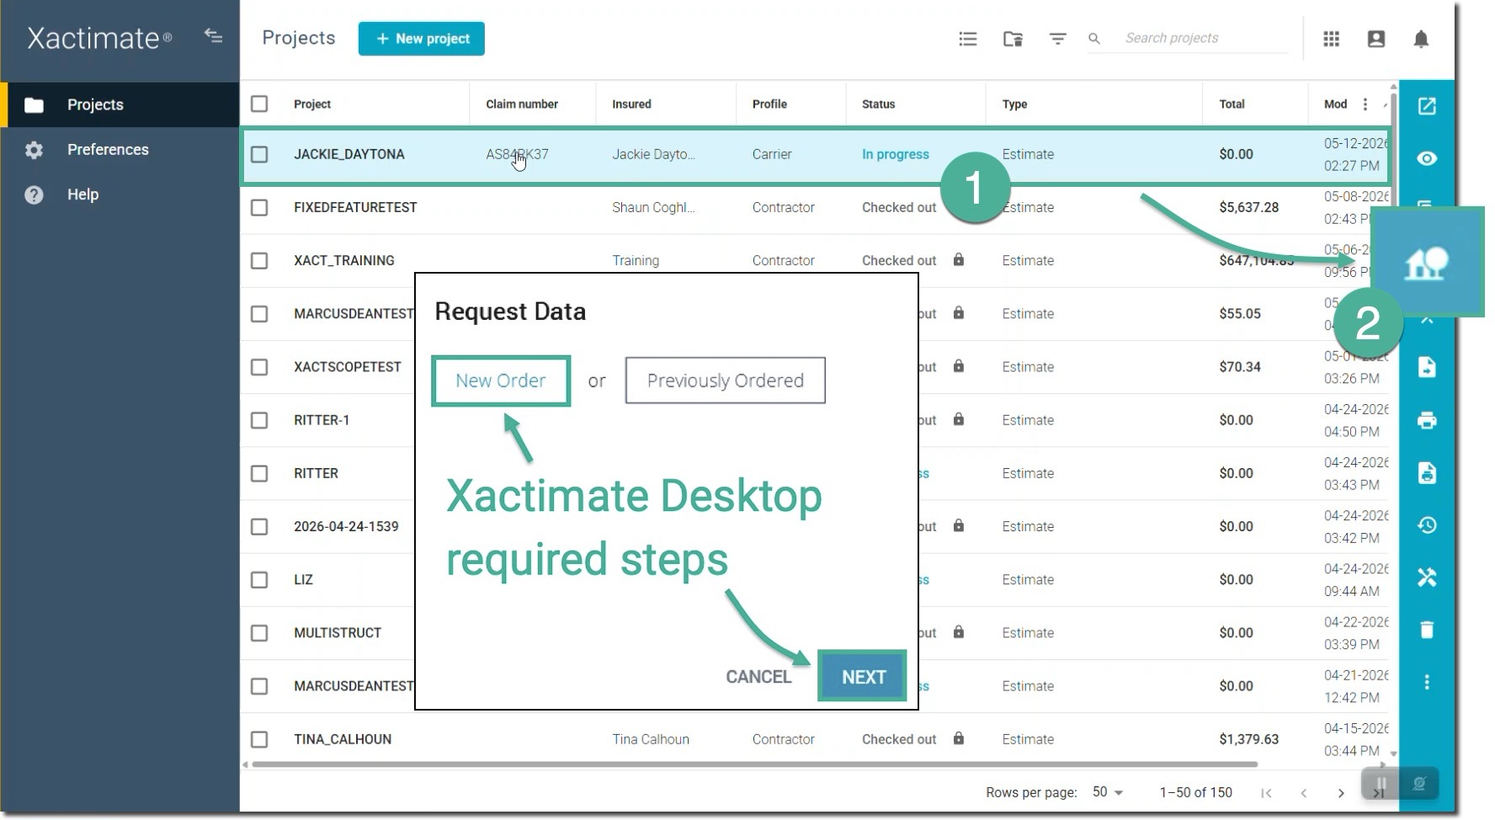This screenshot has width=1495, height=820.
Task: Collapse the Xactimate sidebar menu
Action: point(213,36)
